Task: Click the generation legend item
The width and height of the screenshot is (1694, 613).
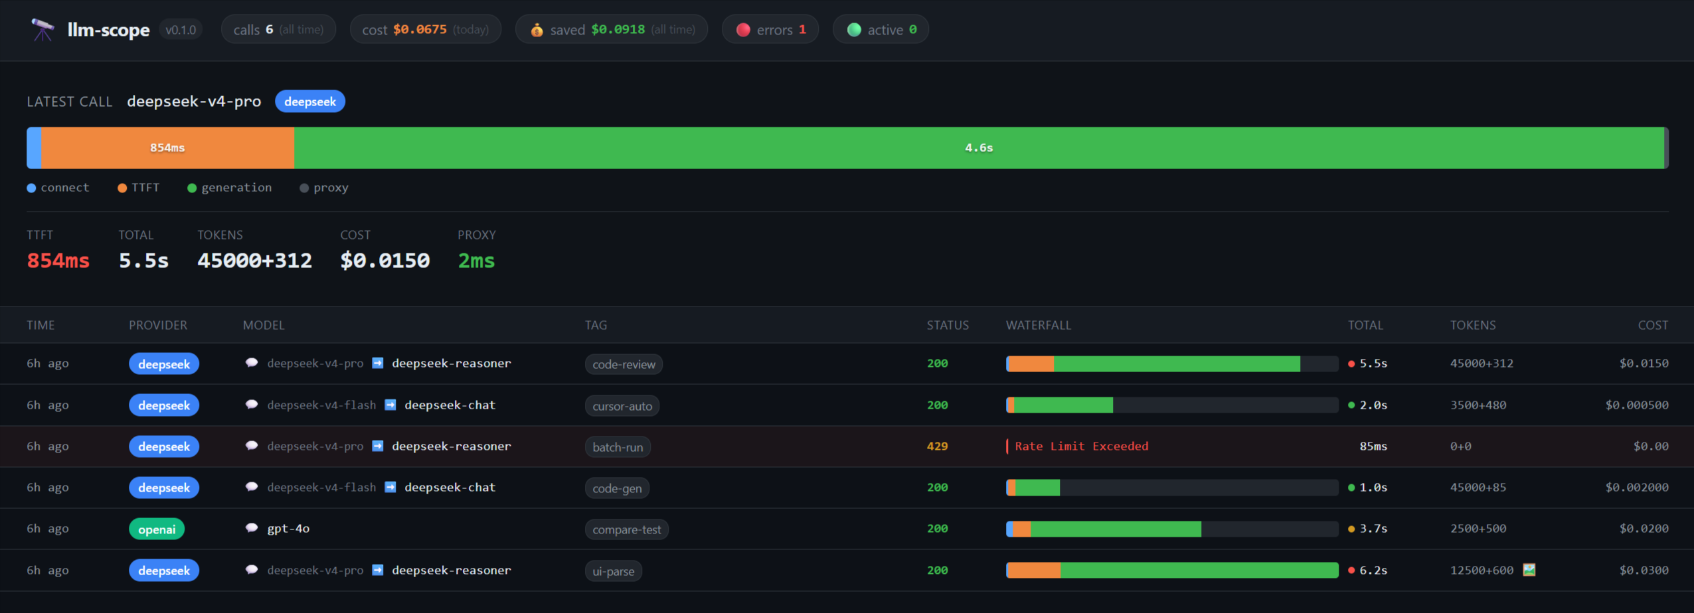Action: [x=230, y=188]
